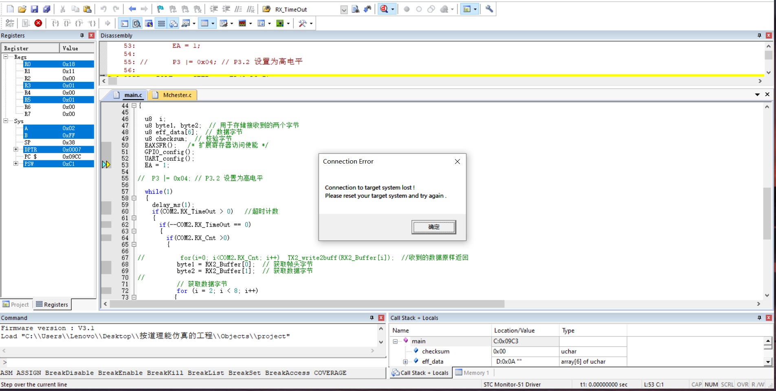
Task: Click the RX_TimeOut search text field
Action: point(306,9)
